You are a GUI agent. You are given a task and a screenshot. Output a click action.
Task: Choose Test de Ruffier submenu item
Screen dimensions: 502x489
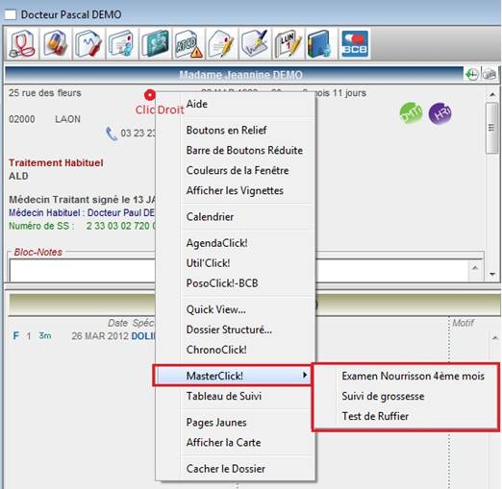pos(375,416)
